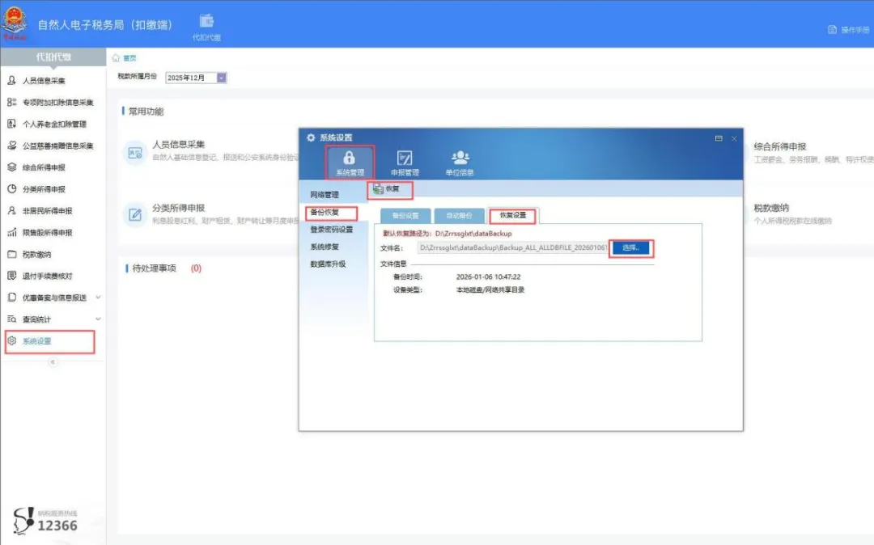Open the 人员信息采集 card icon in 常用功能

[x=135, y=153]
